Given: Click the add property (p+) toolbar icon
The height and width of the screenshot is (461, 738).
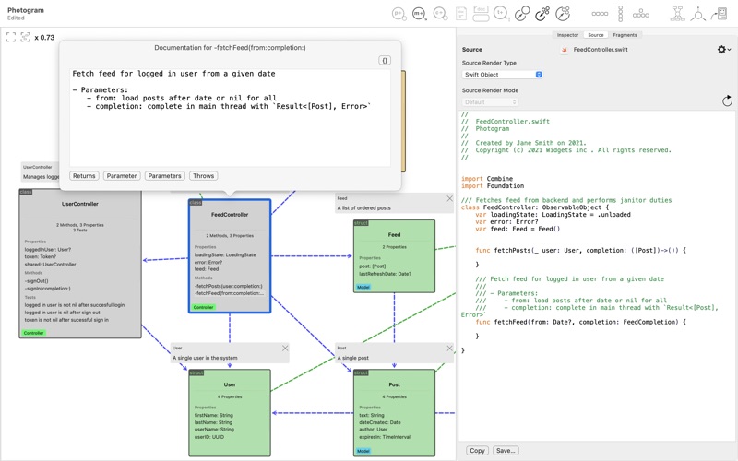Looking at the screenshot, I should coord(399,14).
